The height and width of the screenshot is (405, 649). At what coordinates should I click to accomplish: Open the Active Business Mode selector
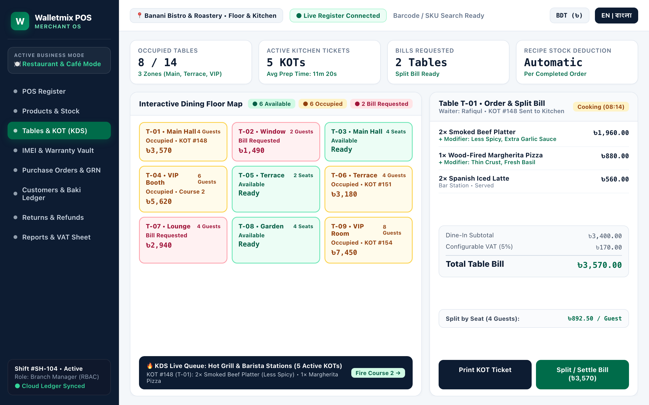coord(59,60)
